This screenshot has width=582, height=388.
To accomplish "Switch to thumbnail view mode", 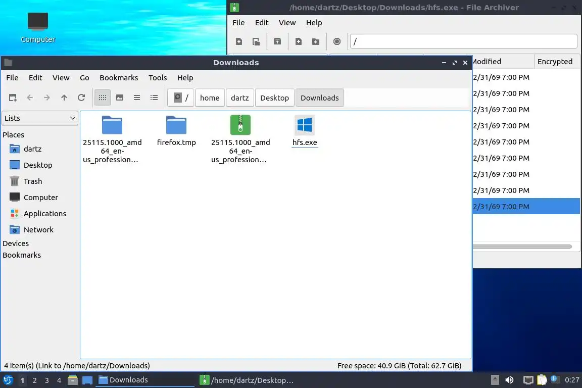I will pyautogui.click(x=120, y=98).
